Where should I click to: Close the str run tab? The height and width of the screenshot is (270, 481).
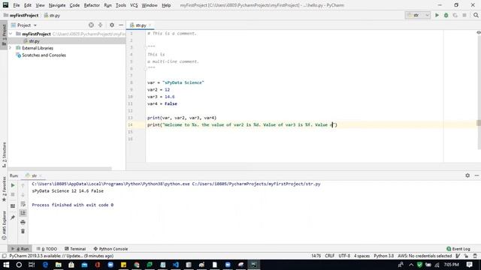(41, 175)
